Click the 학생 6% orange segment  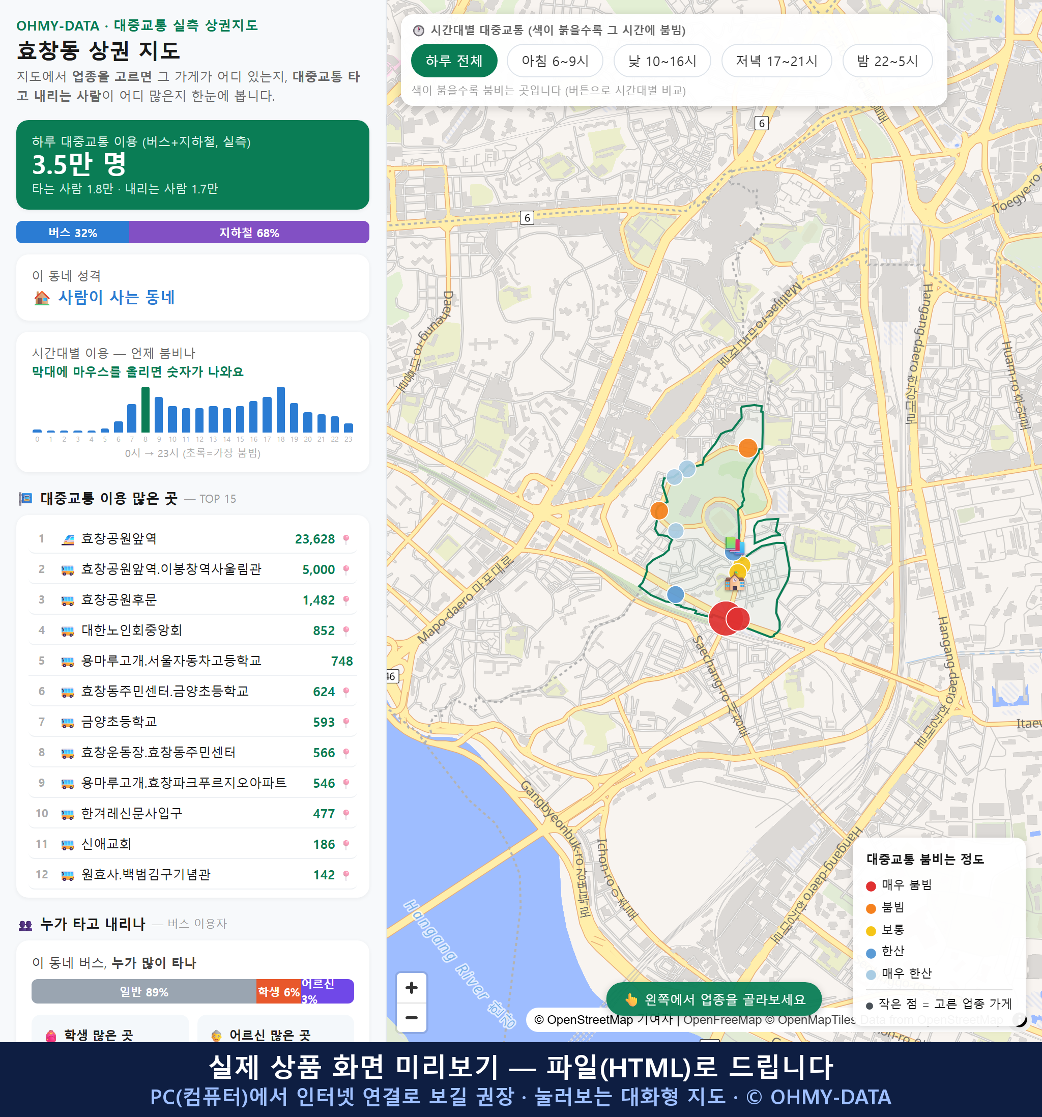coord(279,992)
